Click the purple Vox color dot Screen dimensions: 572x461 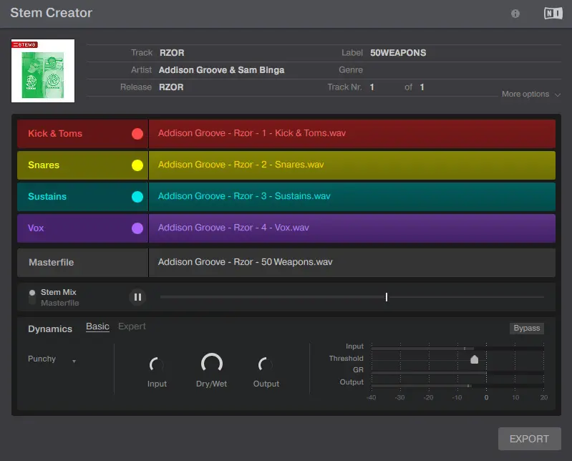click(137, 228)
